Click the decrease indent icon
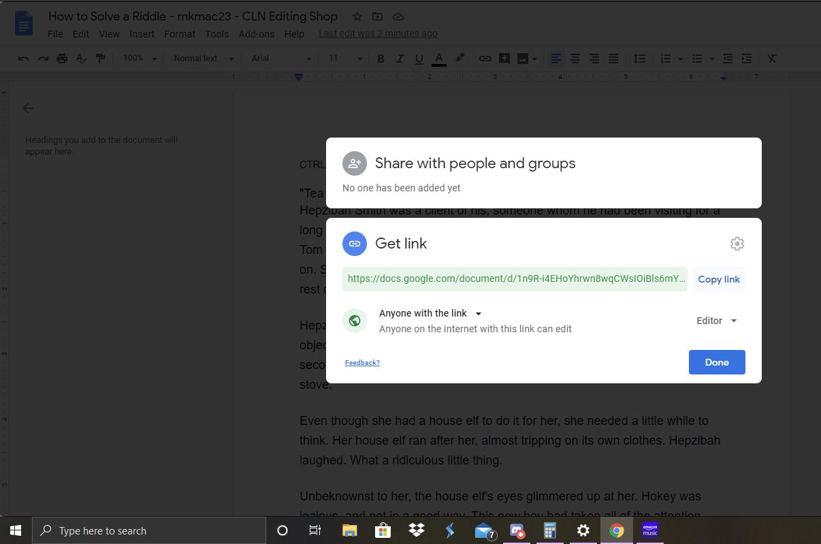 (728, 59)
